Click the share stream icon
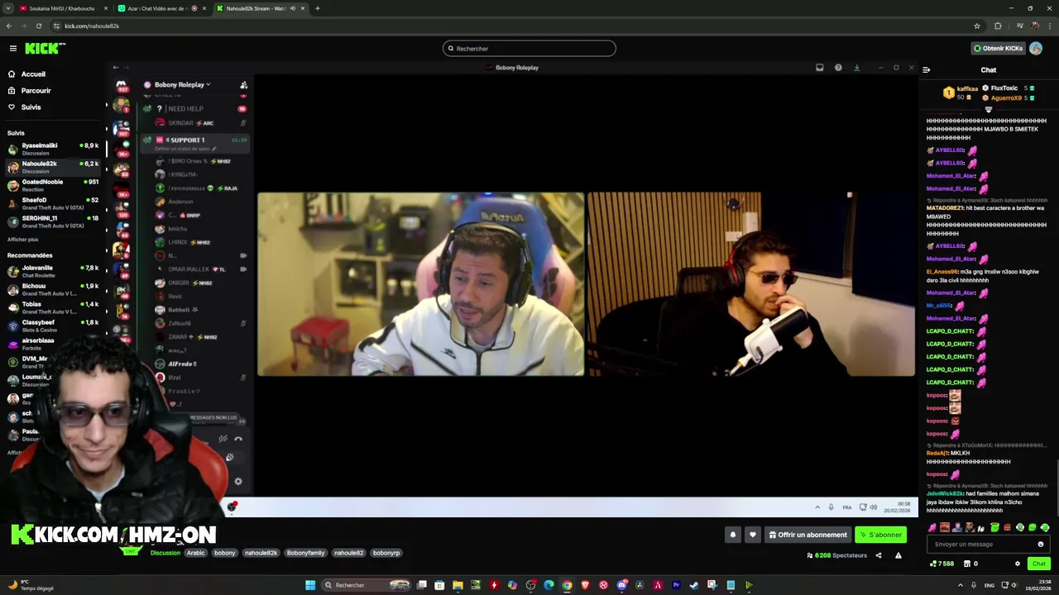 click(x=879, y=555)
